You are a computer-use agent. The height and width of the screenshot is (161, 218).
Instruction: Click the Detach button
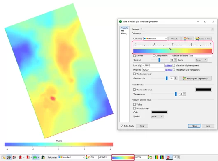tap(174, 39)
